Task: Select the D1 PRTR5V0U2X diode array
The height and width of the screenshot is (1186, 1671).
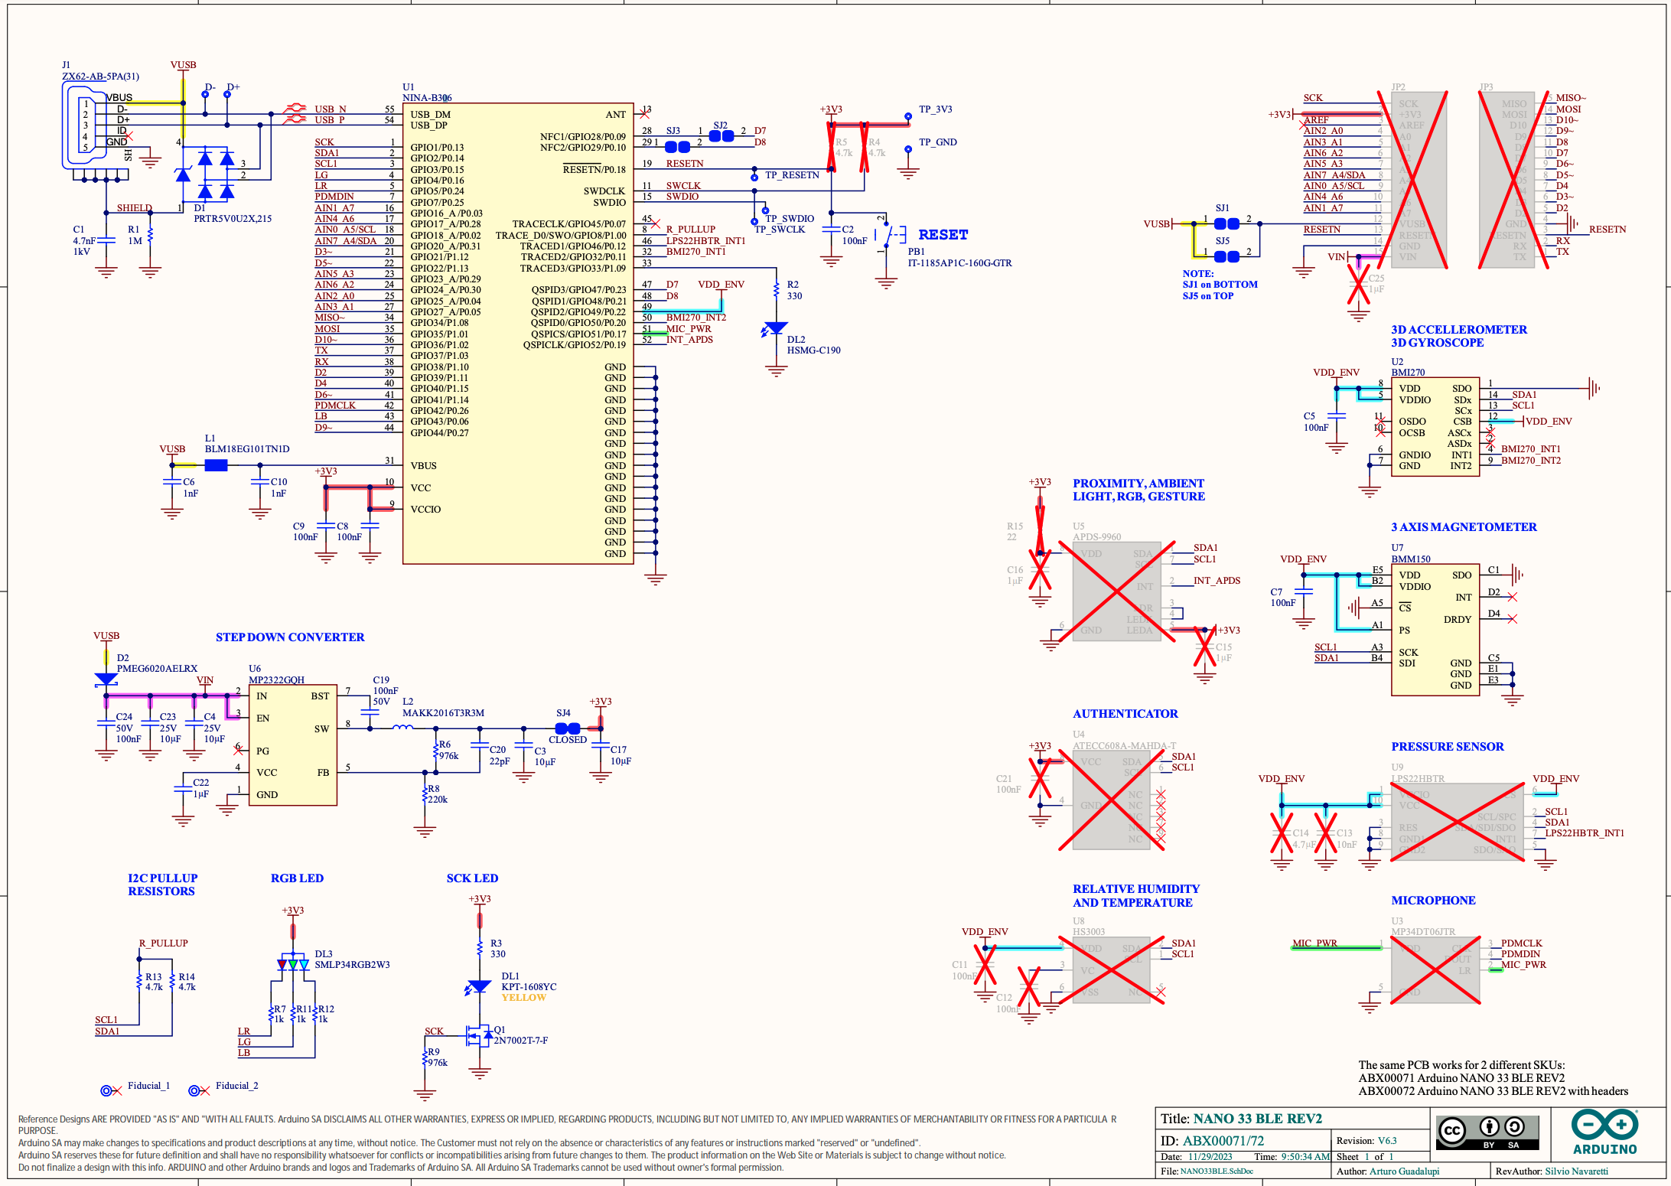Action: point(205,174)
